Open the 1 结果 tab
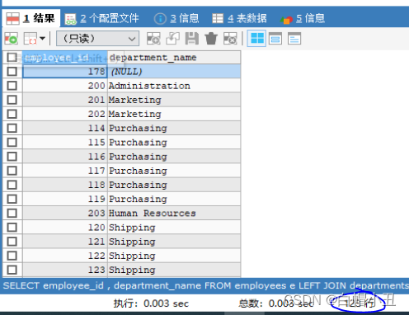Image resolution: width=409 pixels, height=315 pixels. [x=31, y=19]
